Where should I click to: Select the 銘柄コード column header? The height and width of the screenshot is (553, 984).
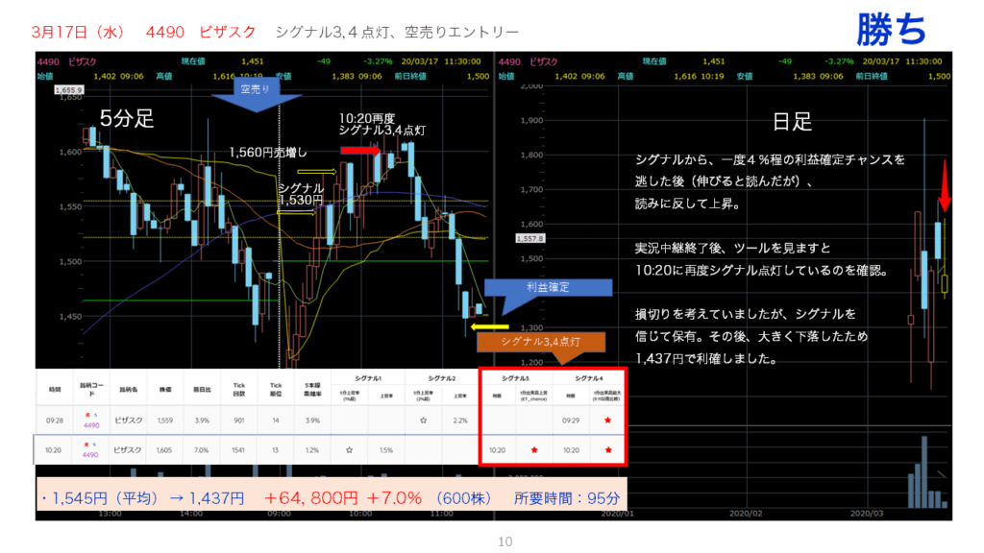[x=91, y=390]
